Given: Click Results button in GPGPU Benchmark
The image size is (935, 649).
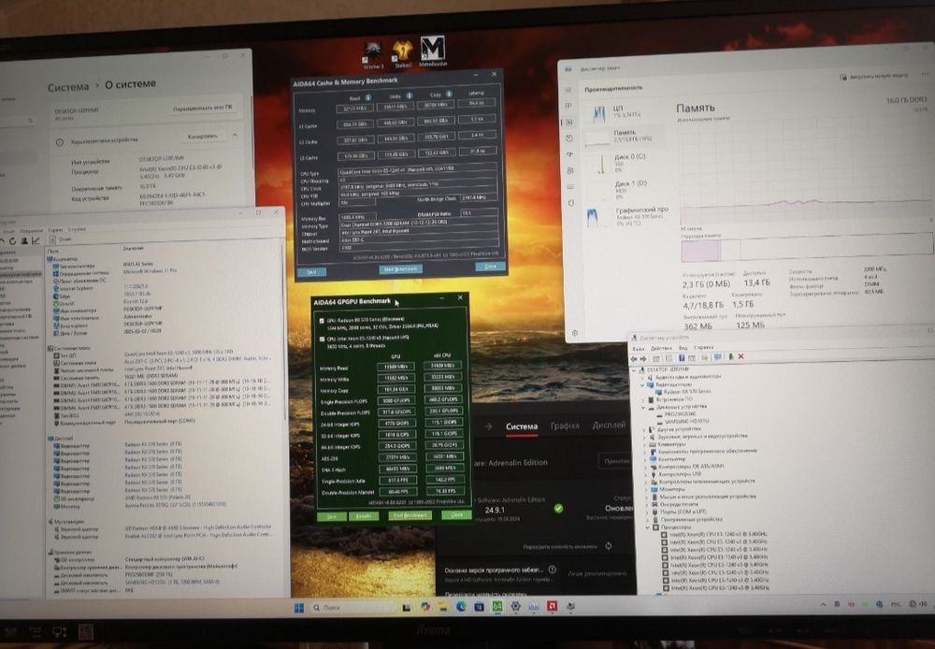Looking at the screenshot, I should point(363,516).
